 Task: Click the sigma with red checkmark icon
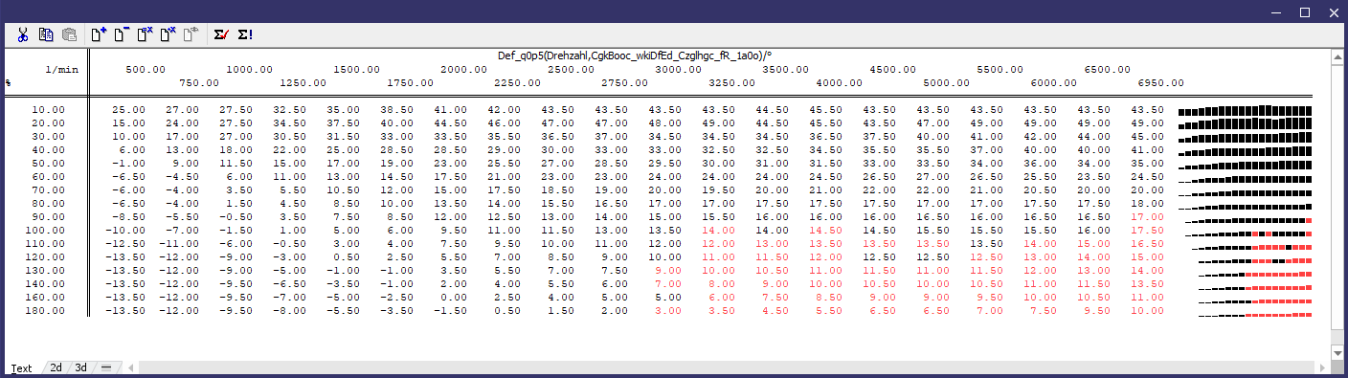tap(221, 34)
